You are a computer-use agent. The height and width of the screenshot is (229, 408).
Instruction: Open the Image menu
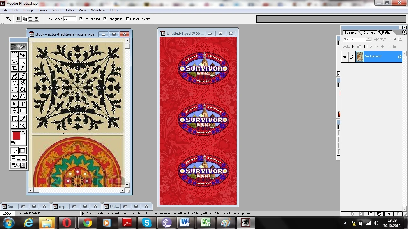click(28, 10)
